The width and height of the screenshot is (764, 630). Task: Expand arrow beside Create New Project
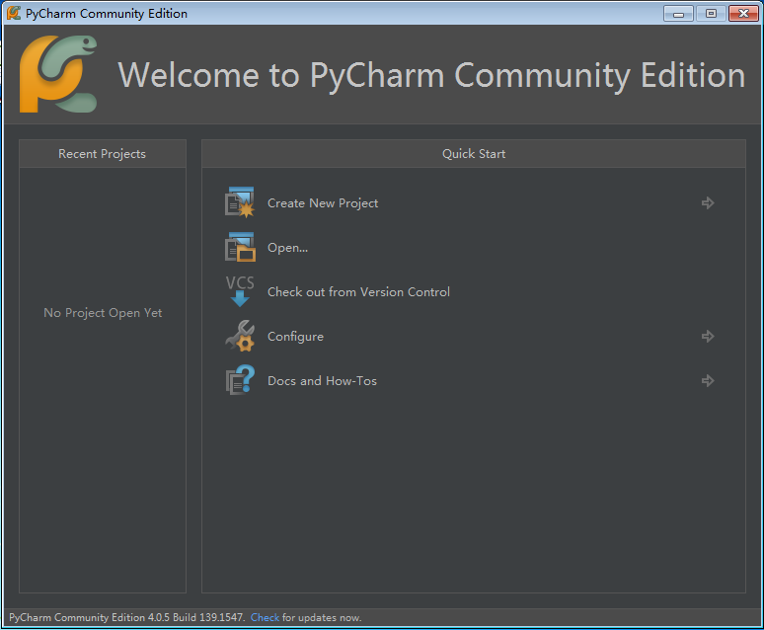[708, 202]
